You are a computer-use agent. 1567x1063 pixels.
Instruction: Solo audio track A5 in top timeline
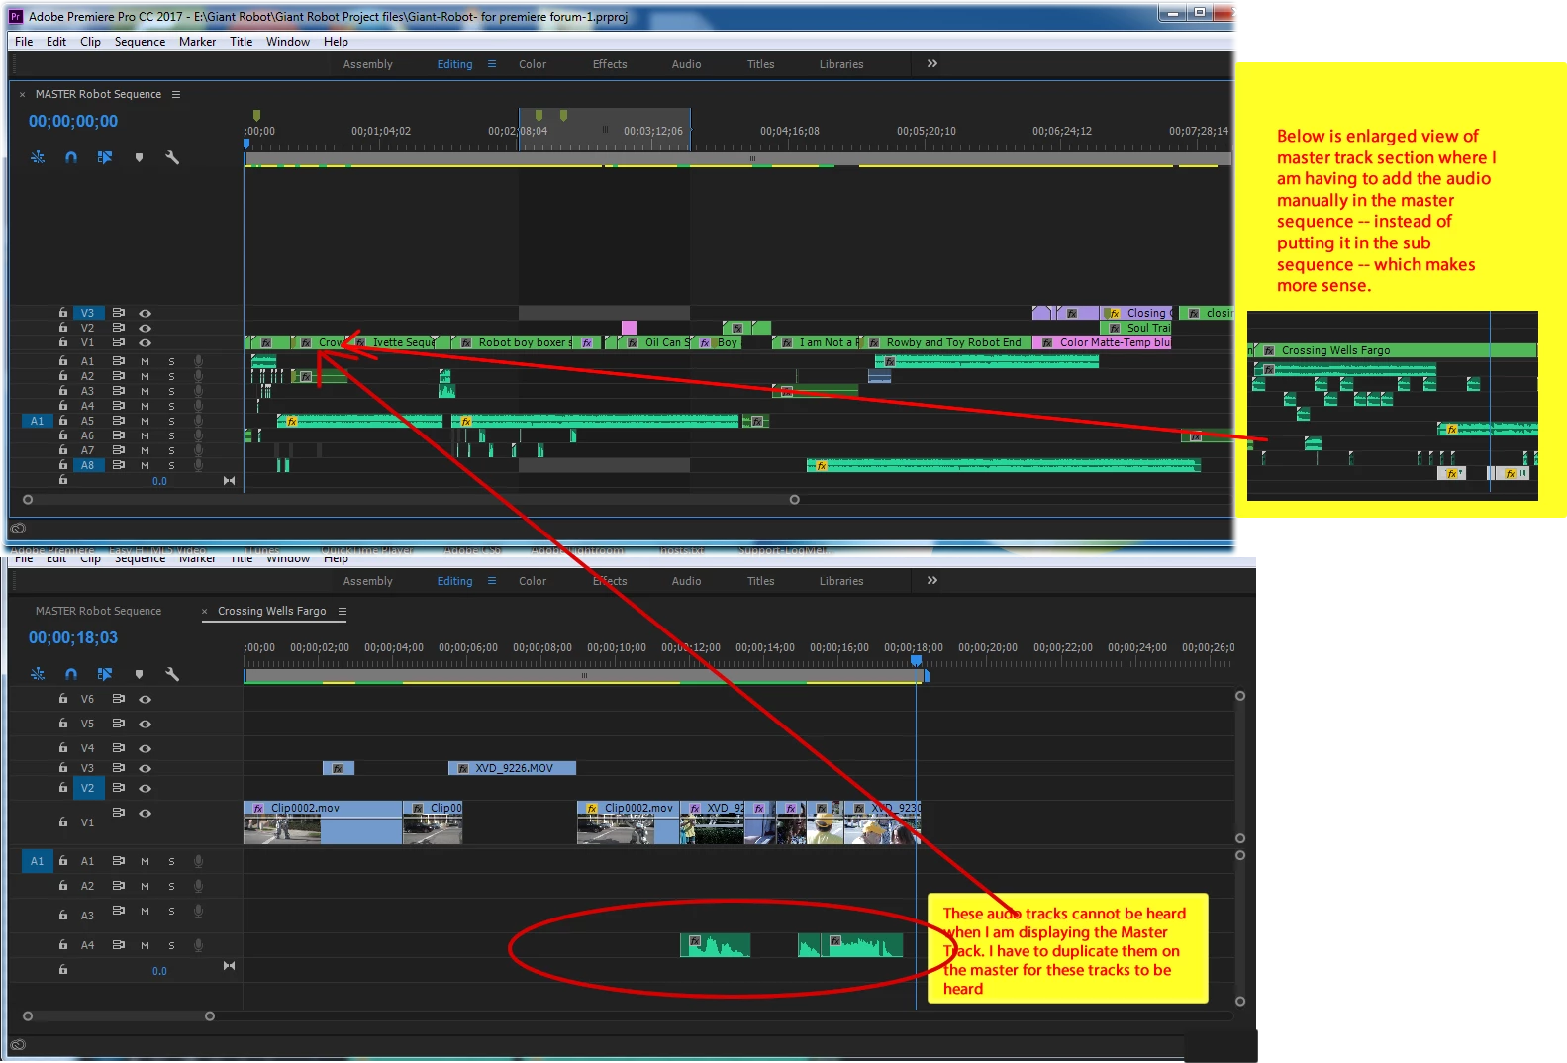171,421
